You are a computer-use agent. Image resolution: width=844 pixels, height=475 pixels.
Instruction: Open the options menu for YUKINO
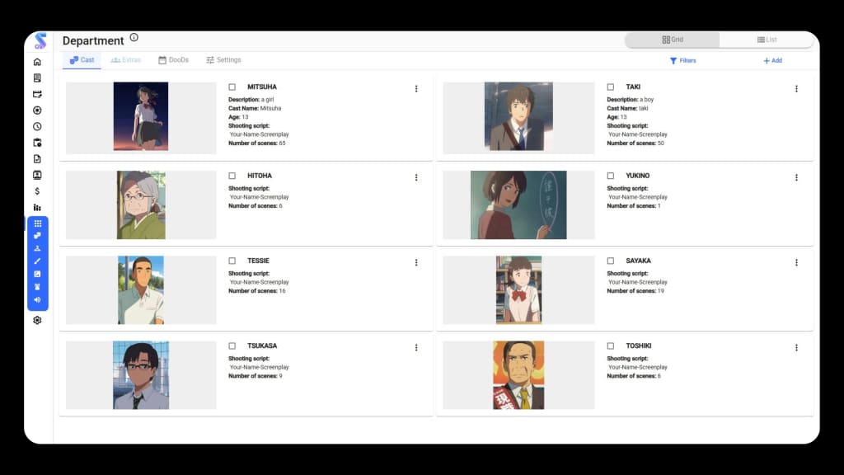coord(796,176)
